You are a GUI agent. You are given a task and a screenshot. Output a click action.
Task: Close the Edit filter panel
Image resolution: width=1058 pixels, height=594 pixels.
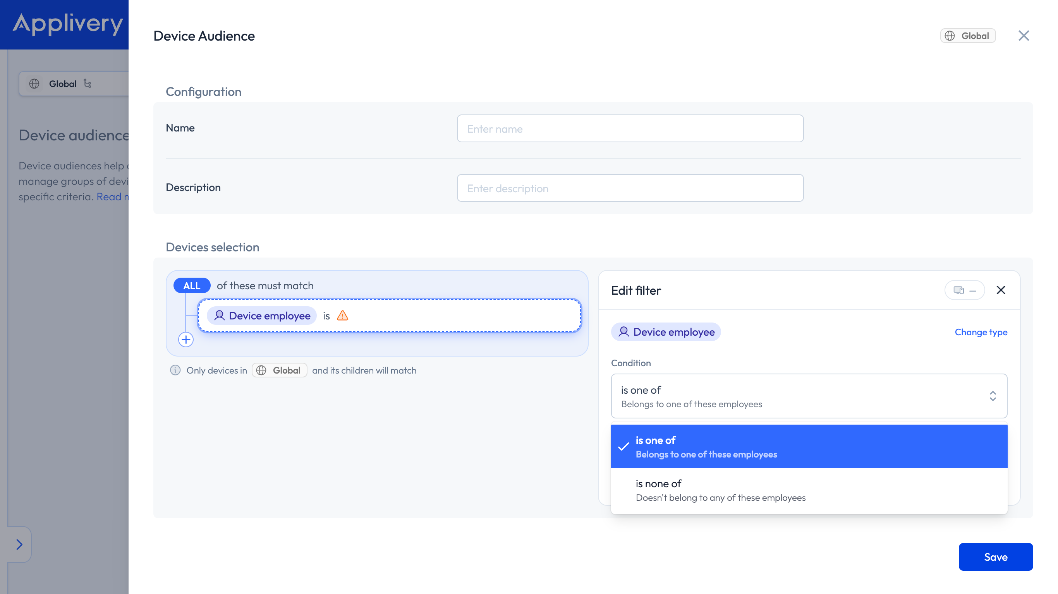click(1001, 290)
